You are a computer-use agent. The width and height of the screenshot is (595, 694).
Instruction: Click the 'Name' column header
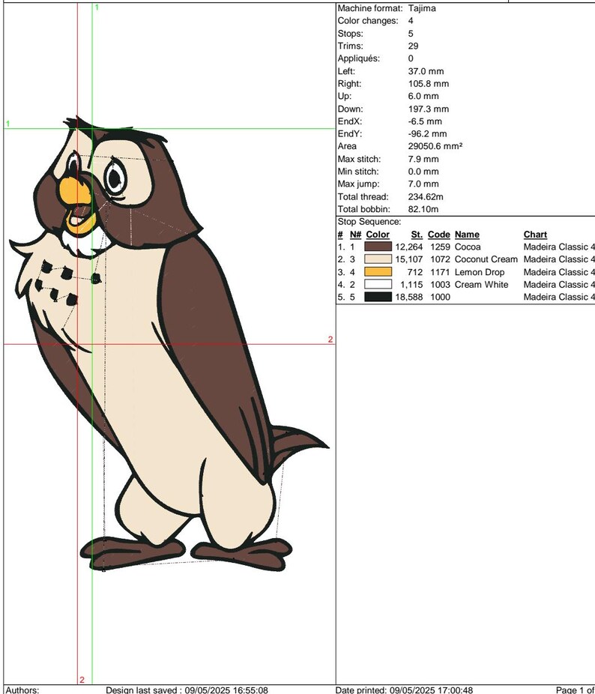[467, 235]
